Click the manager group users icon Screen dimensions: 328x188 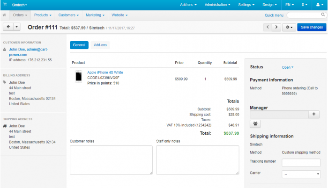(255, 123)
